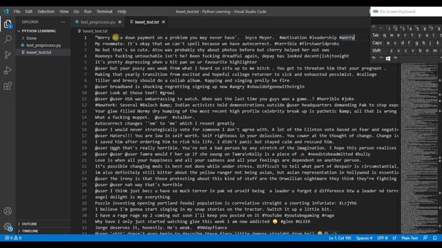Click the 4 key on On-Screen Keyboard
The width and height of the screenshot is (442, 248).
[x=410, y=29]
